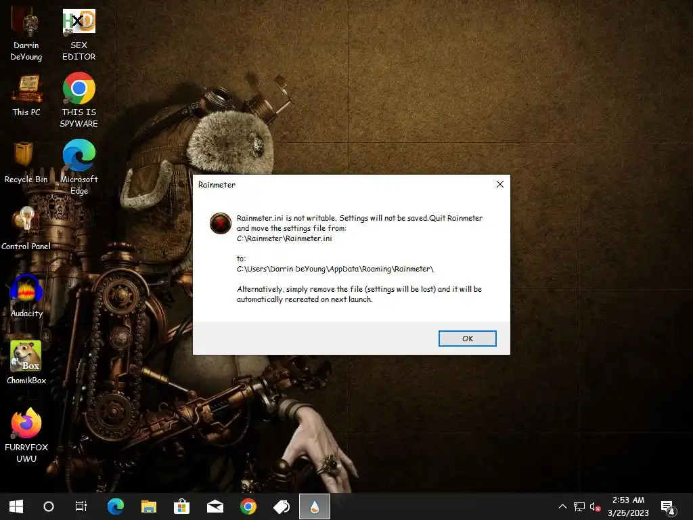Select the FURRYFOX UWU Firefox icon

[26, 435]
